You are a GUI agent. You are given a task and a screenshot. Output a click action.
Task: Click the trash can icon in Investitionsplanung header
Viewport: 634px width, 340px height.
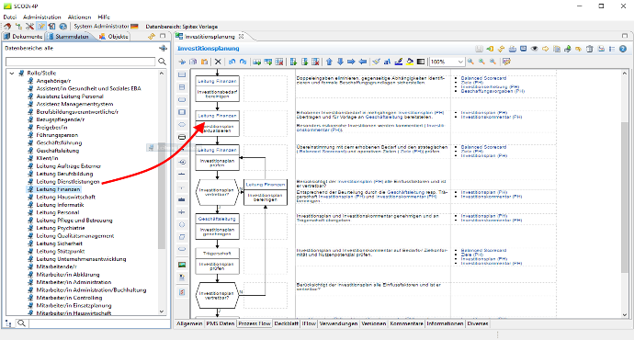tap(590, 49)
